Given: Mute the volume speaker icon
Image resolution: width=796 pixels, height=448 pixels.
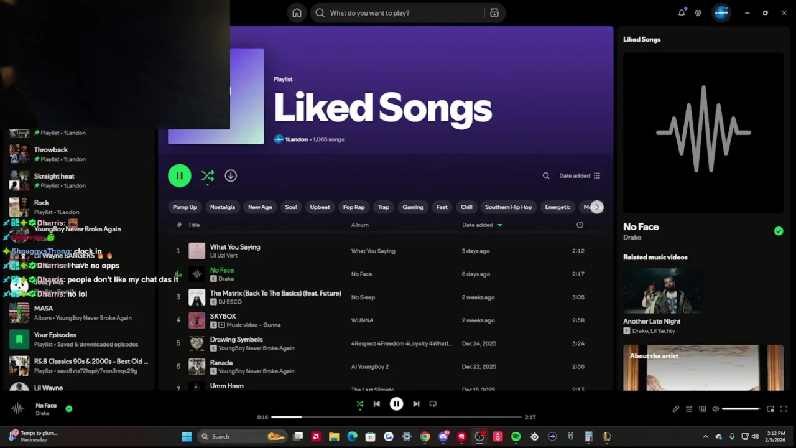Looking at the screenshot, I should pos(715,409).
